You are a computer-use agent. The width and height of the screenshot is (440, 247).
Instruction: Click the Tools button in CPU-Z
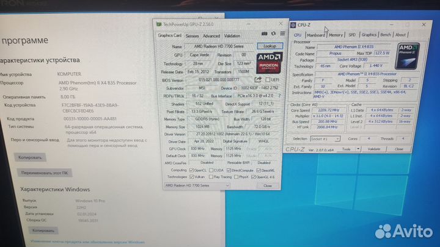(x=346, y=149)
